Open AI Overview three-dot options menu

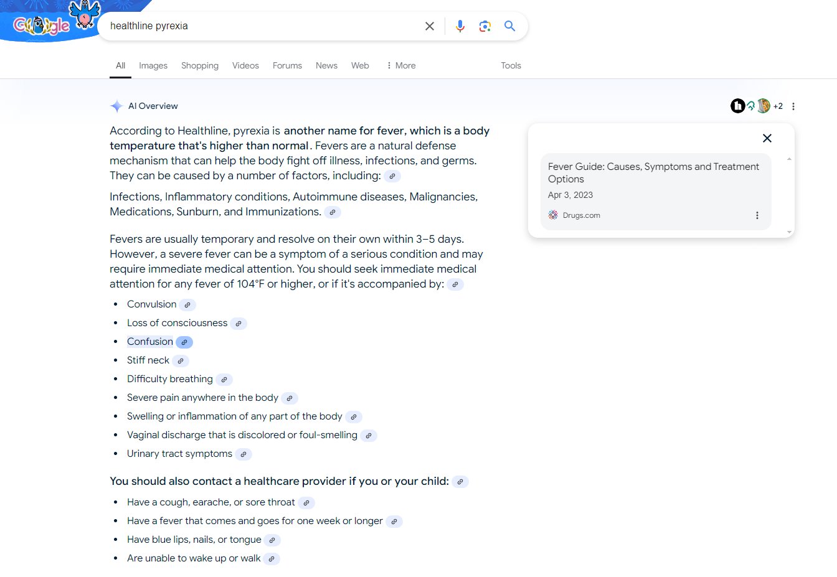(793, 106)
